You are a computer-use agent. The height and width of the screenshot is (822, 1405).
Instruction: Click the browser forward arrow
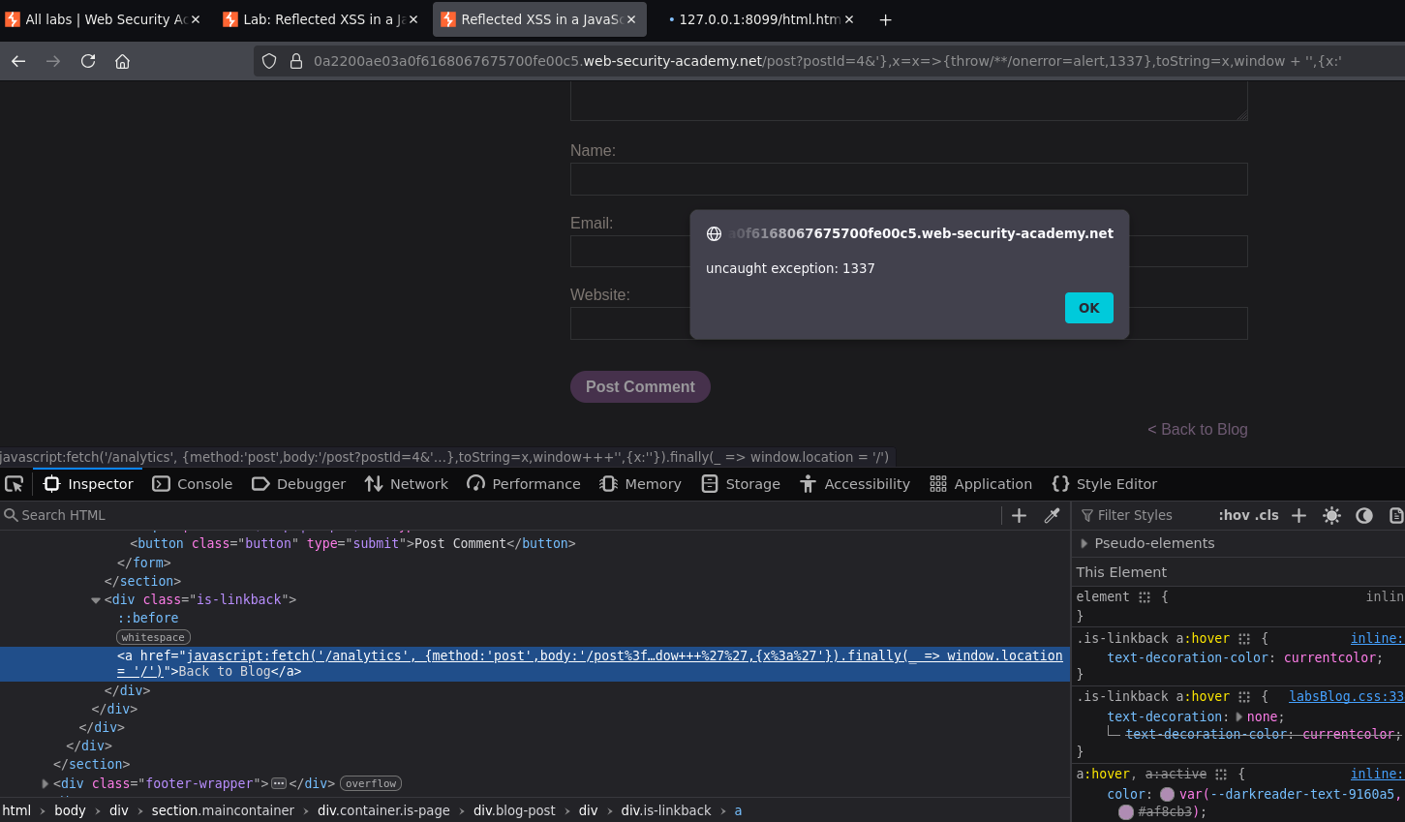click(x=53, y=61)
